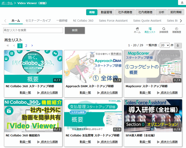Play icon for NI Collabo 360 機能紹介
The image size is (186, 148).
38,142
